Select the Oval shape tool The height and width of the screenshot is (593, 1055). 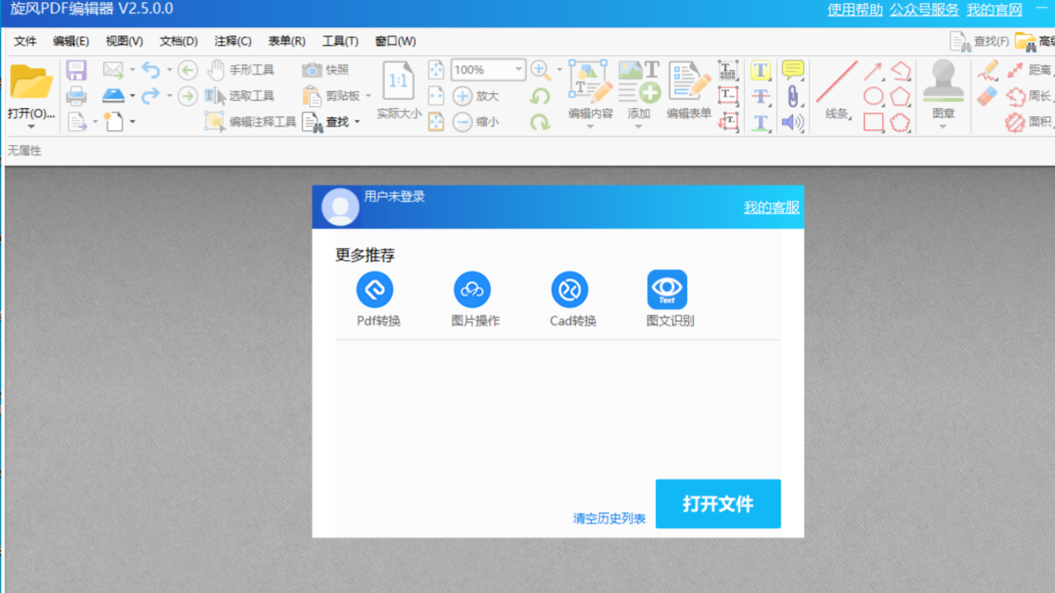[x=873, y=96]
